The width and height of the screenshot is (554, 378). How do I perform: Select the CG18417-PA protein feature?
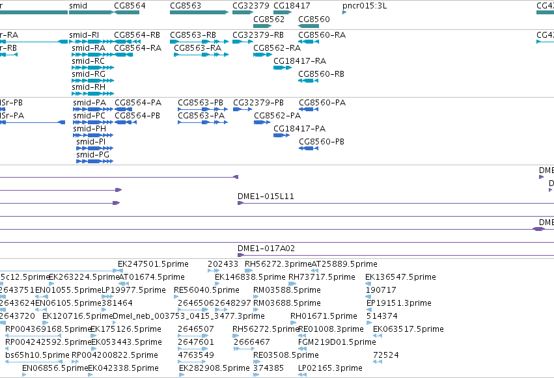[x=282, y=135]
